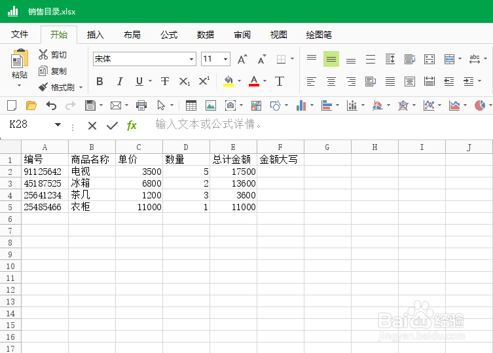Click the Redo arrow
The height and width of the screenshot is (353, 493).
point(71,105)
